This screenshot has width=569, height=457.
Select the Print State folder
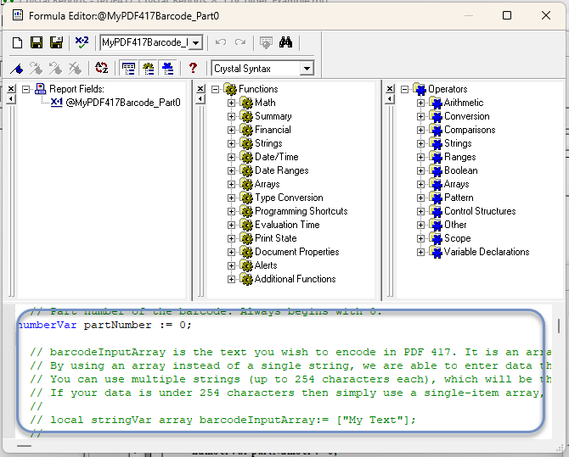[x=276, y=238]
